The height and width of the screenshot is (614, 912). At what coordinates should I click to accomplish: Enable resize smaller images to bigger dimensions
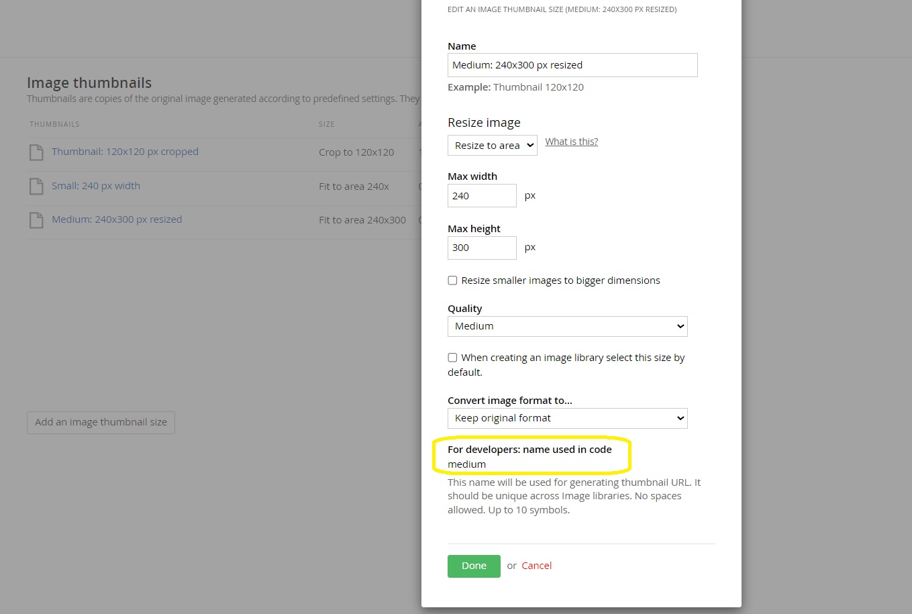click(452, 280)
